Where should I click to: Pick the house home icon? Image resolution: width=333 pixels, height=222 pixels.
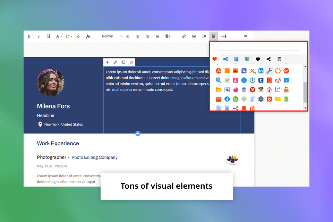point(269,89)
